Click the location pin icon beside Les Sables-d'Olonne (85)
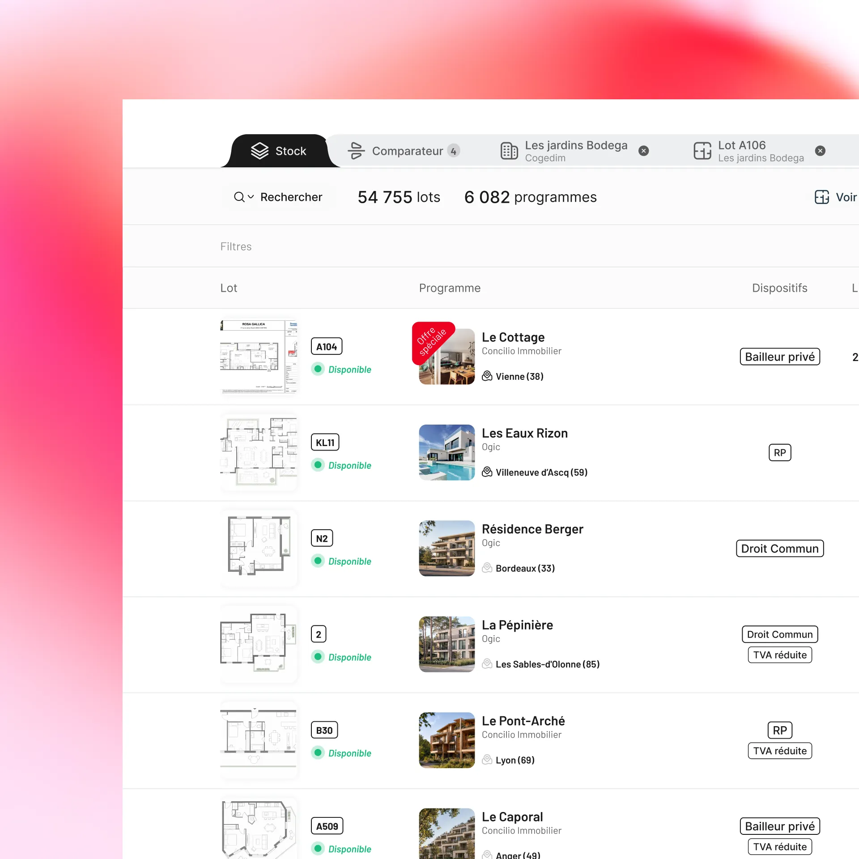 coord(487,663)
